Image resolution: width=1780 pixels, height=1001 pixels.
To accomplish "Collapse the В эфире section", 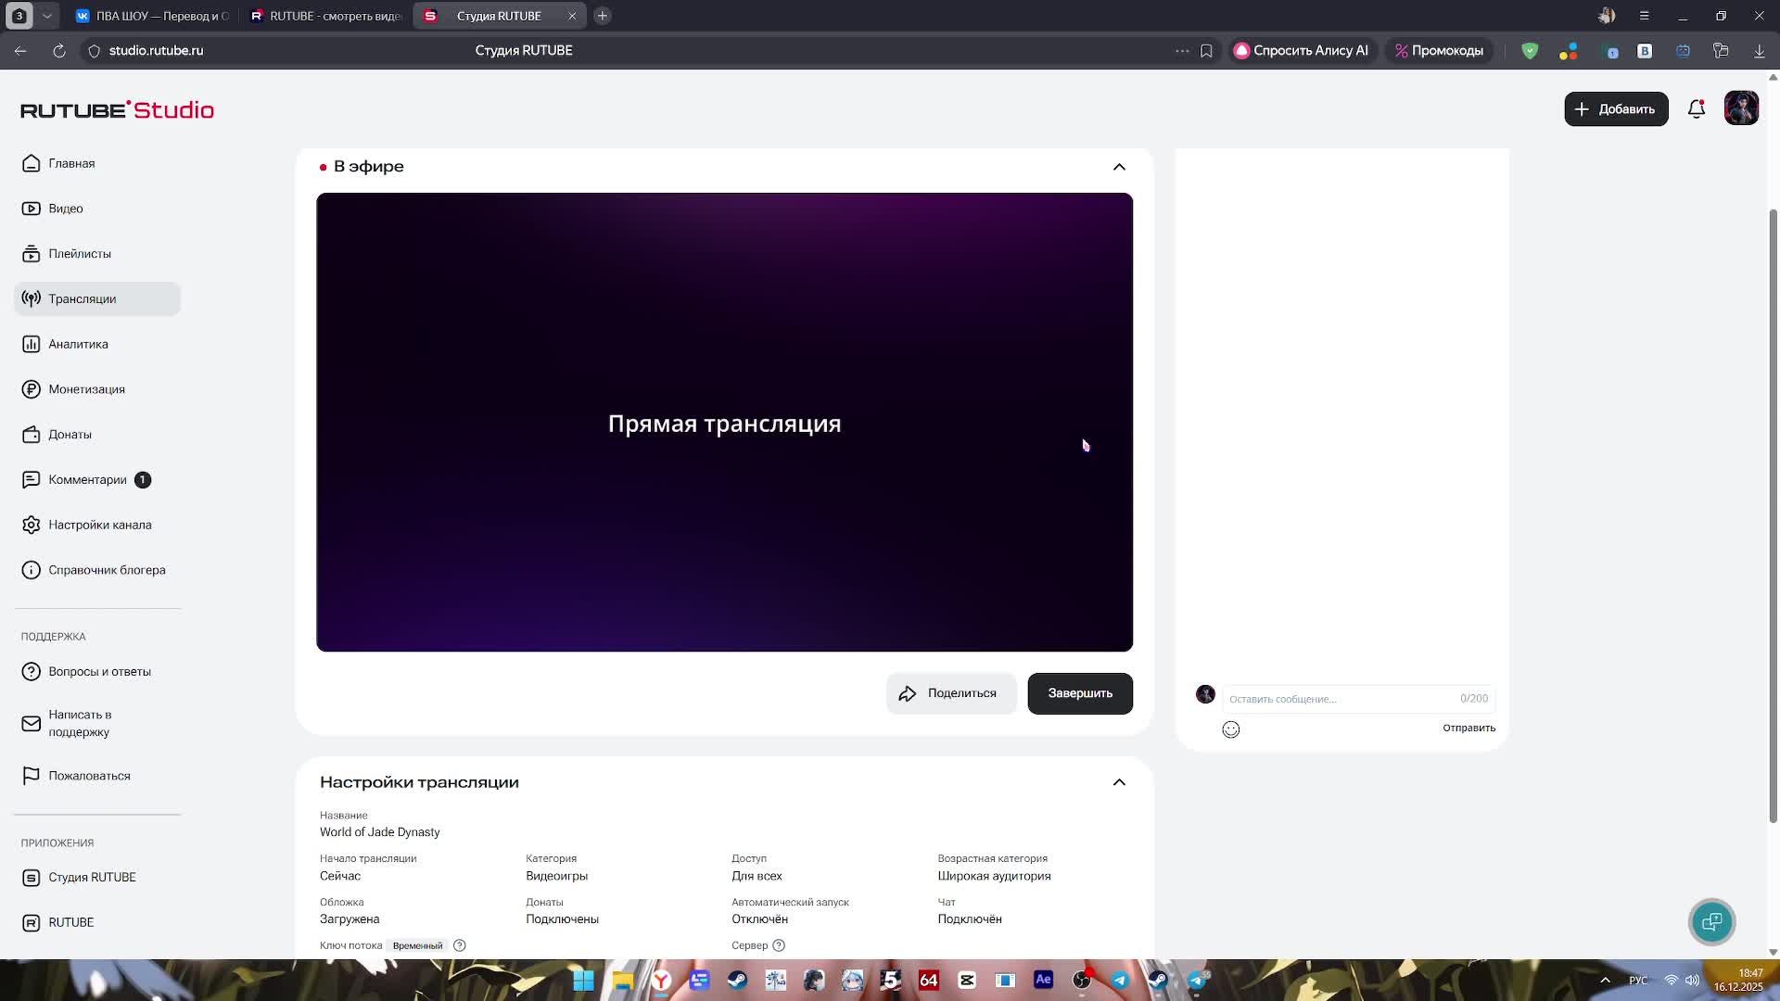I will pyautogui.click(x=1119, y=167).
